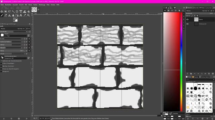Open the Werkzeuge menu

point(42,5)
